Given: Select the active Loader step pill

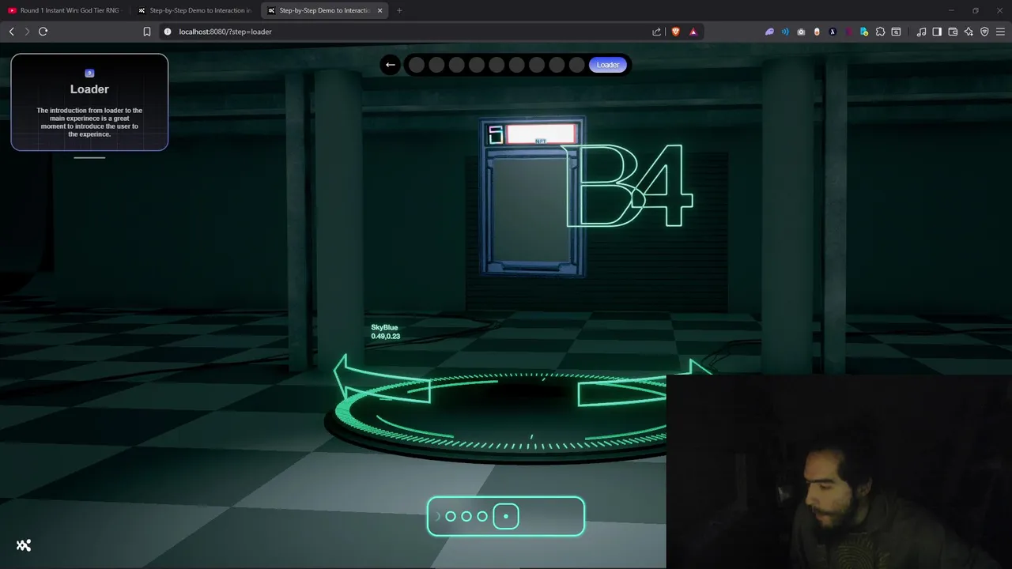Looking at the screenshot, I should click(x=608, y=65).
